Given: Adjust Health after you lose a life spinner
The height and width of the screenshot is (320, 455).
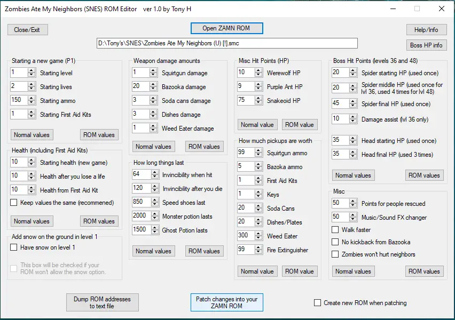Looking at the screenshot, I should (x=32, y=176).
